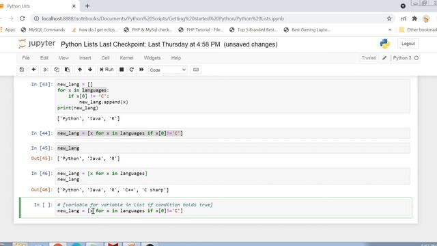This screenshot has width=437, height=246.
Task: Open the browser profile avatar
Action: [426, 18]
